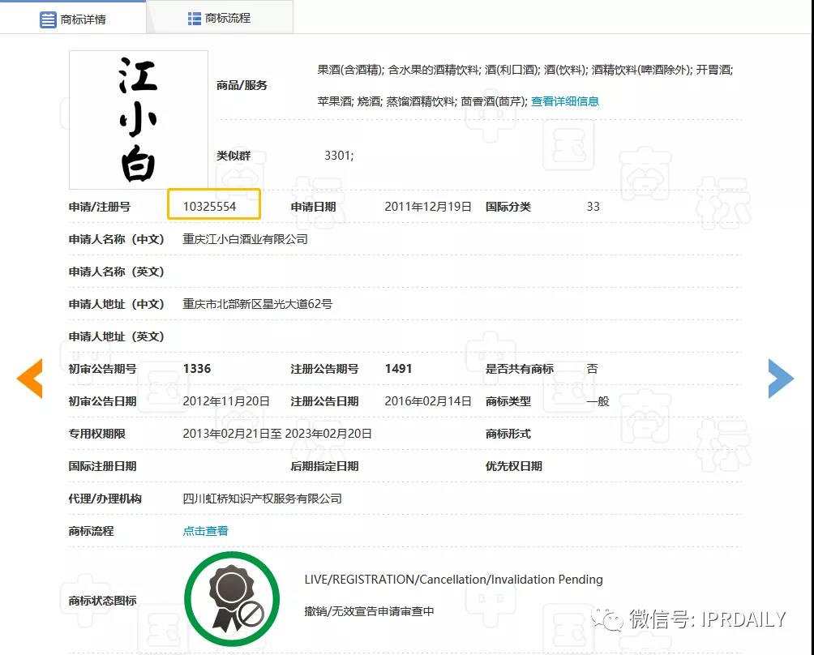Click the green trademark status badge icon

pyautogui.click(x=232, y=599)
